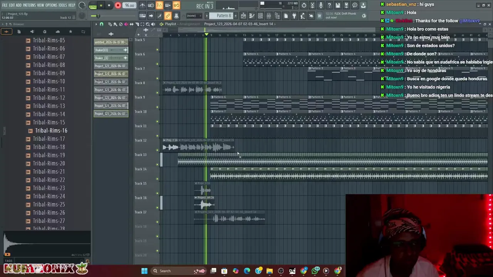Open the shopping cart content library

(319, 16)
